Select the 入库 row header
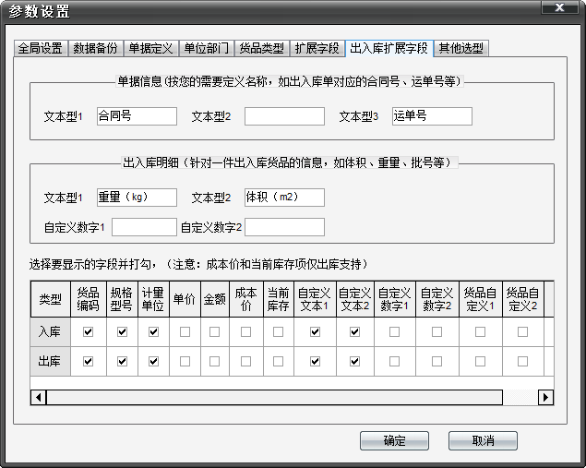 pyautogui.click(x=50, y=332)
